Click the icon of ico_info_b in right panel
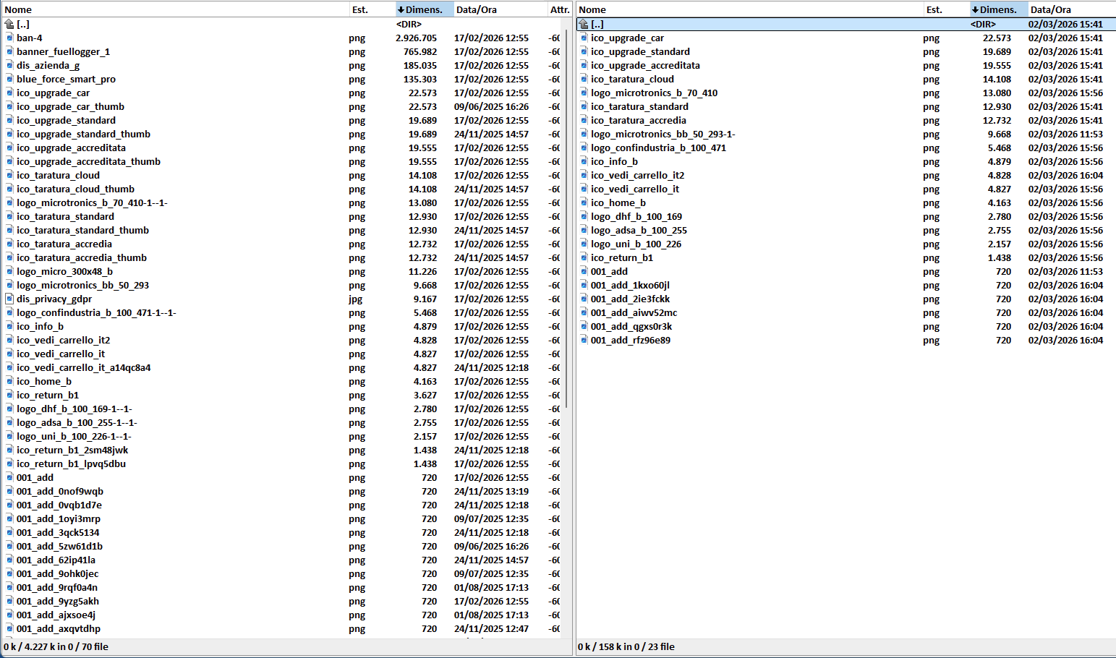Image resolution: width=1116 pixels, height=658 pixels. (x=584, y=161)
